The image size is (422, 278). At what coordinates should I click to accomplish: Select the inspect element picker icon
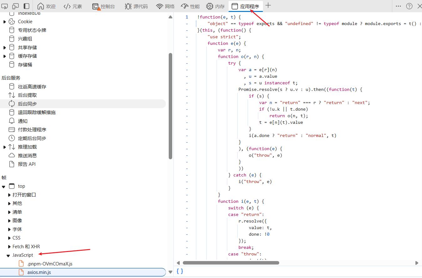(4, 6)
